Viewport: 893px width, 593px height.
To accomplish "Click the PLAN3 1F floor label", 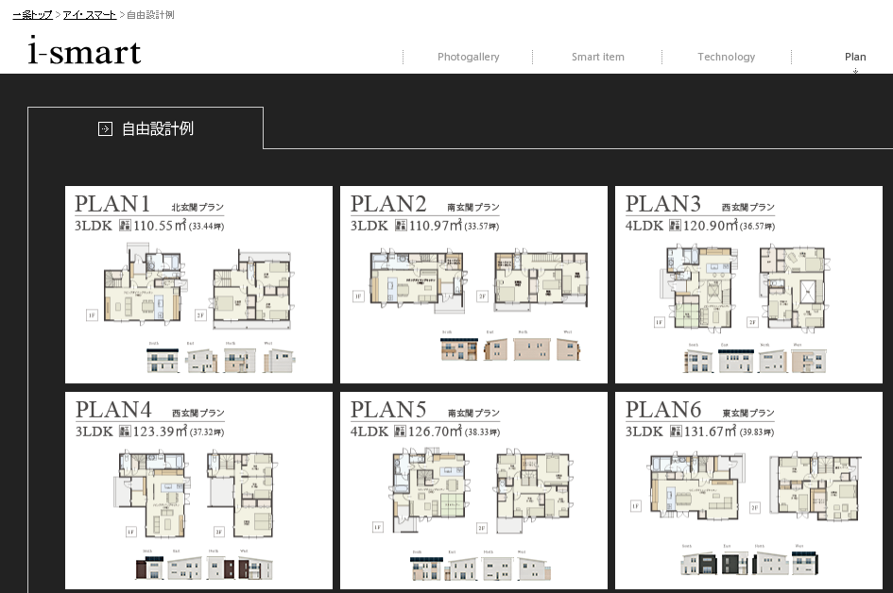I will click(659, 322).
